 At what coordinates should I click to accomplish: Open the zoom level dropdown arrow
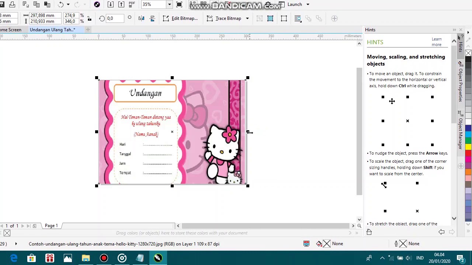169,4
